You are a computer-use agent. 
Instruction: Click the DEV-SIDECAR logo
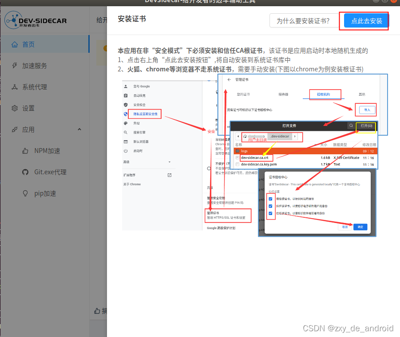coord(36,20)
